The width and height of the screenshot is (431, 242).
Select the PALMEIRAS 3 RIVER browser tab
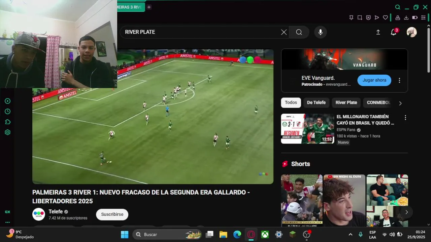tap(131, 7)
